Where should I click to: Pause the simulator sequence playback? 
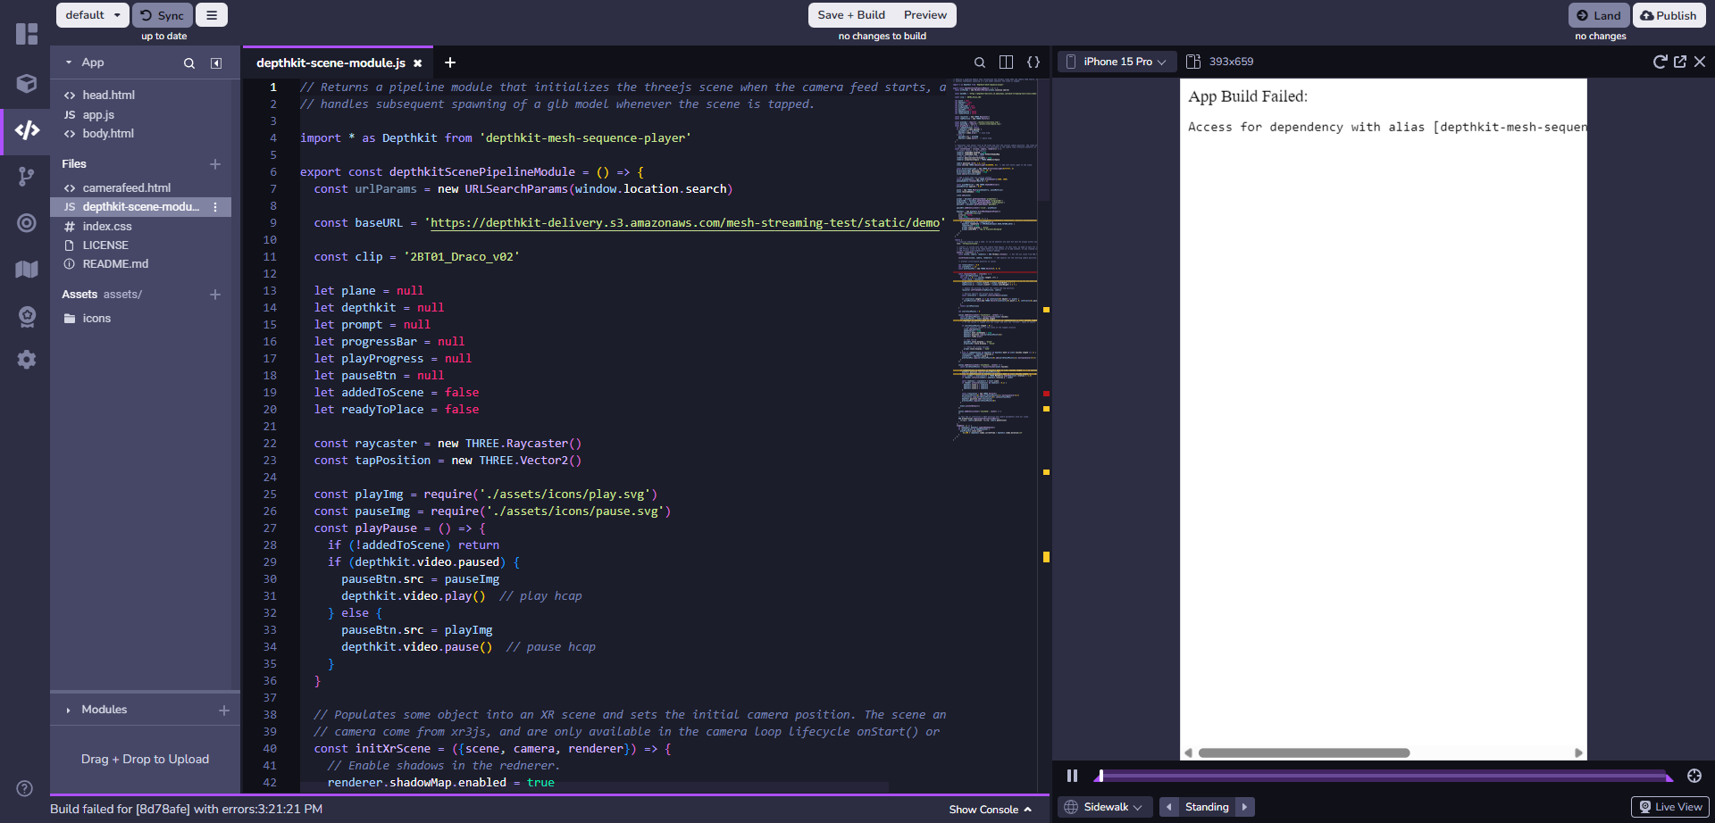[1072, 776]
